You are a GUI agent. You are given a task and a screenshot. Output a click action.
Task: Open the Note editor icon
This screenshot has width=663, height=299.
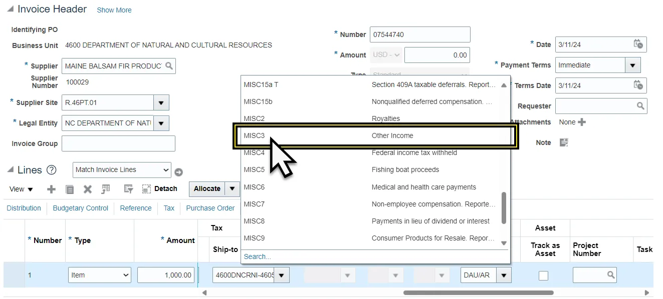coord(564,142)
